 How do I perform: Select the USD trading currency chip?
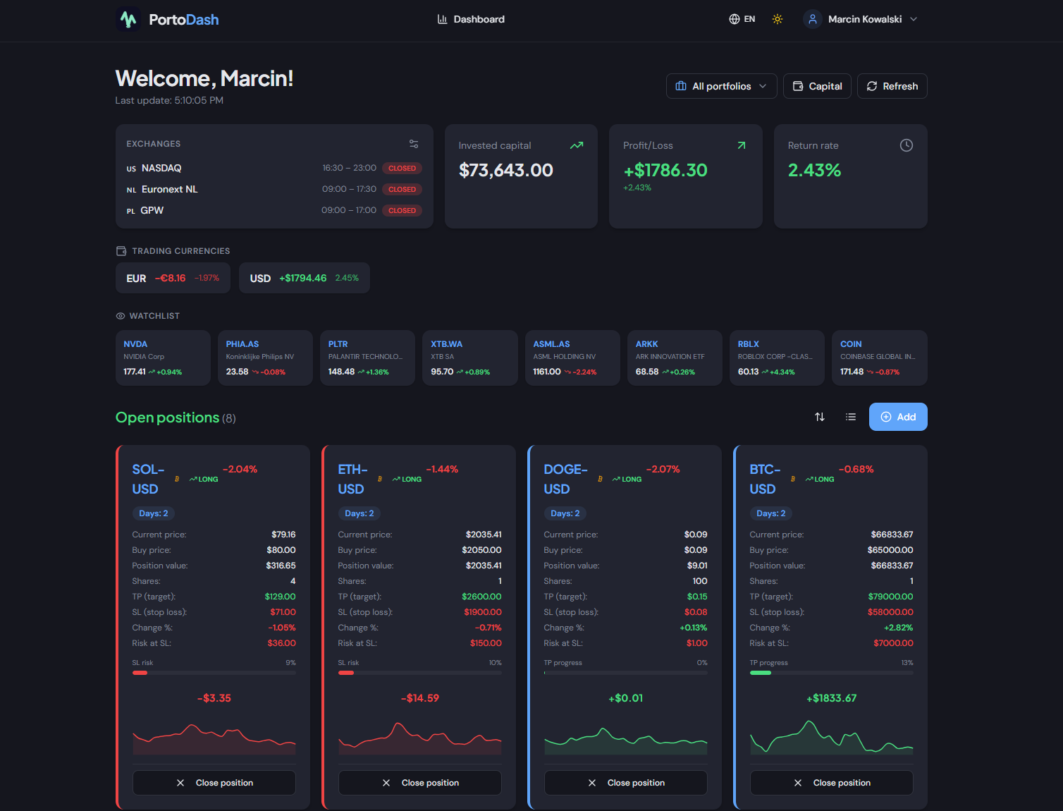click(304, 278)
